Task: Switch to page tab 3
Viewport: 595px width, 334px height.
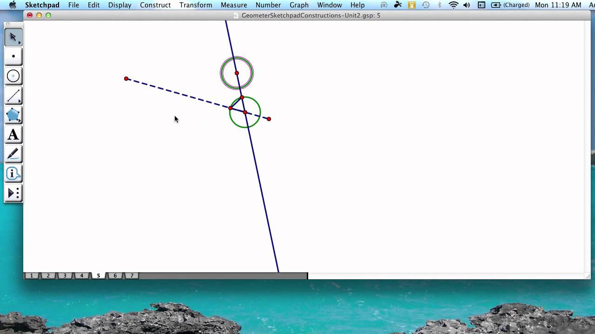Action: [x=65, y=276]
